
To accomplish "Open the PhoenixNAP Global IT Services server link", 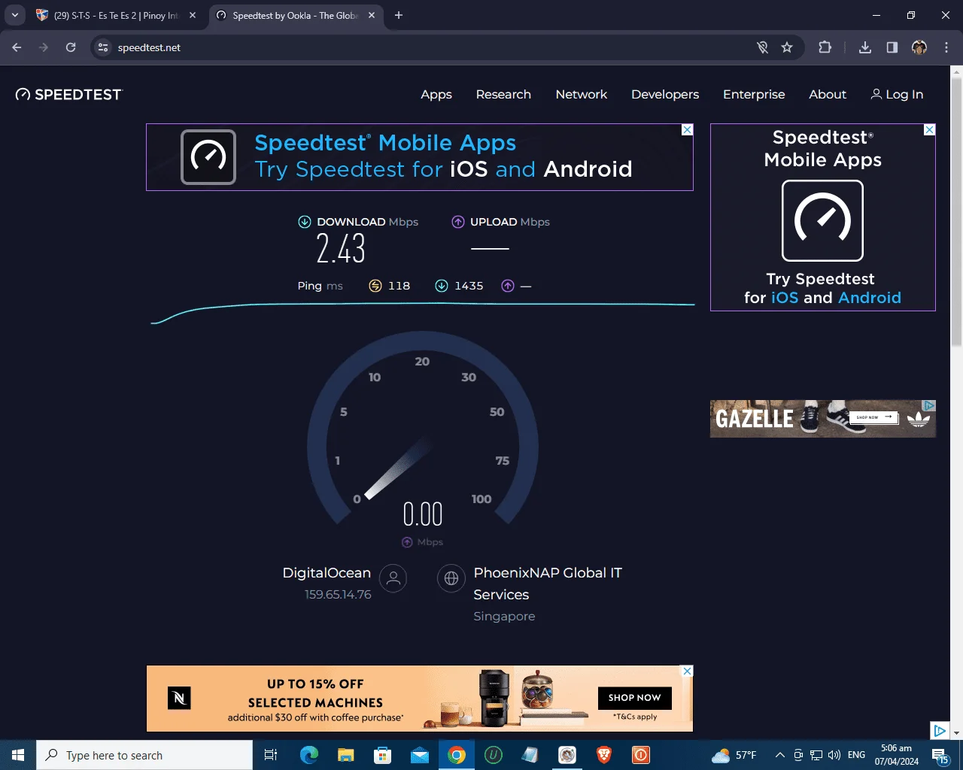I will pyautogui.click(x=548, y=584).
